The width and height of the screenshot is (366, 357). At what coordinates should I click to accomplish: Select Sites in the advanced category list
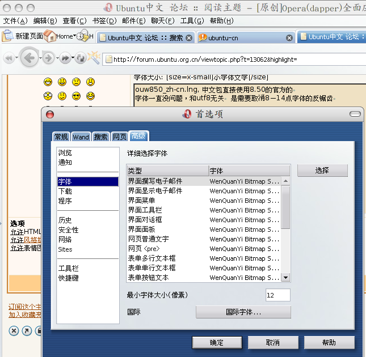click(x=88, y=249)
